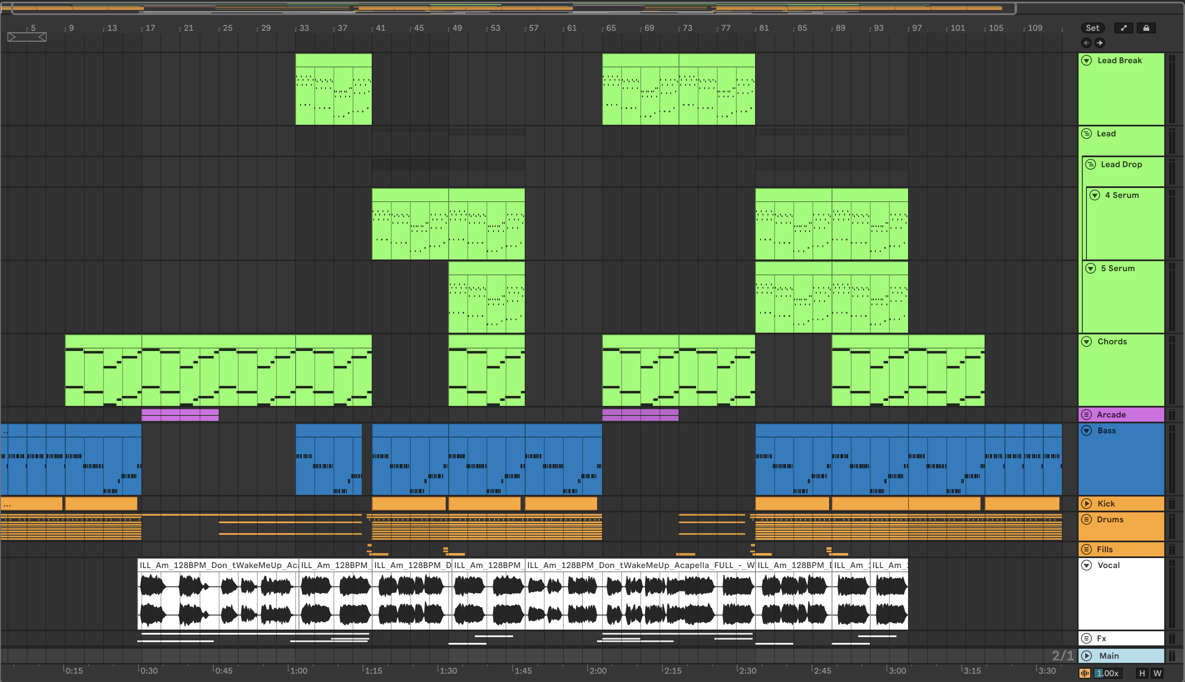Toggle the Drums group fold icon
Viewport: 1185px width, 682px height.
1087,519
